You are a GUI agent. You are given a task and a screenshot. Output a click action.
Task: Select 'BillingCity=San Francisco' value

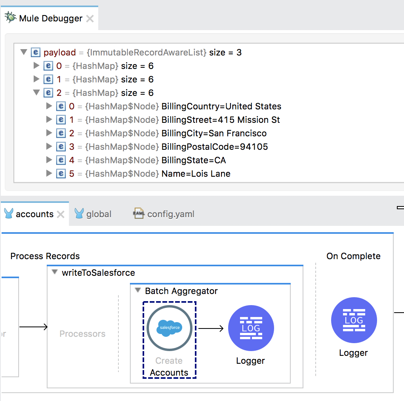pos(214,133)
